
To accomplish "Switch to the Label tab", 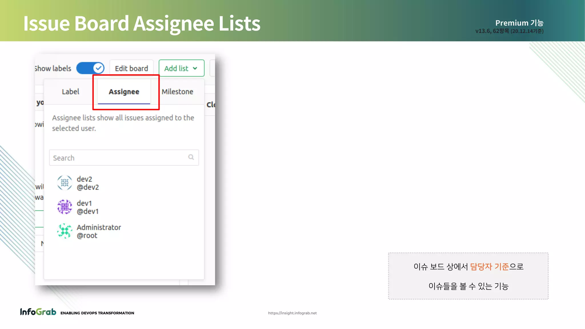I will [71, 92].
